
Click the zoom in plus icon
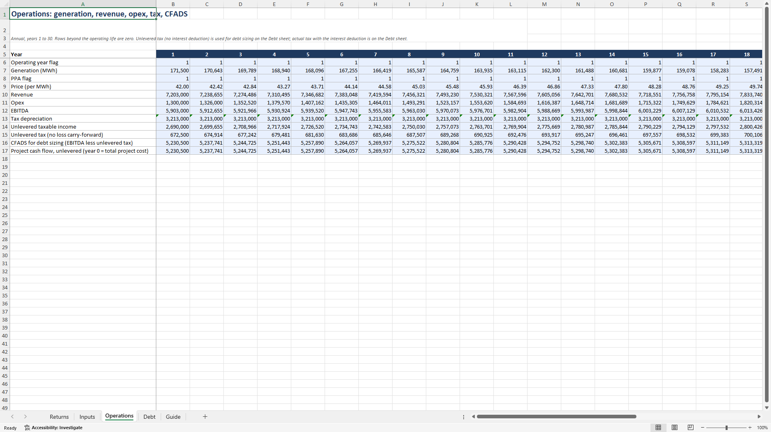click(750, 428)
